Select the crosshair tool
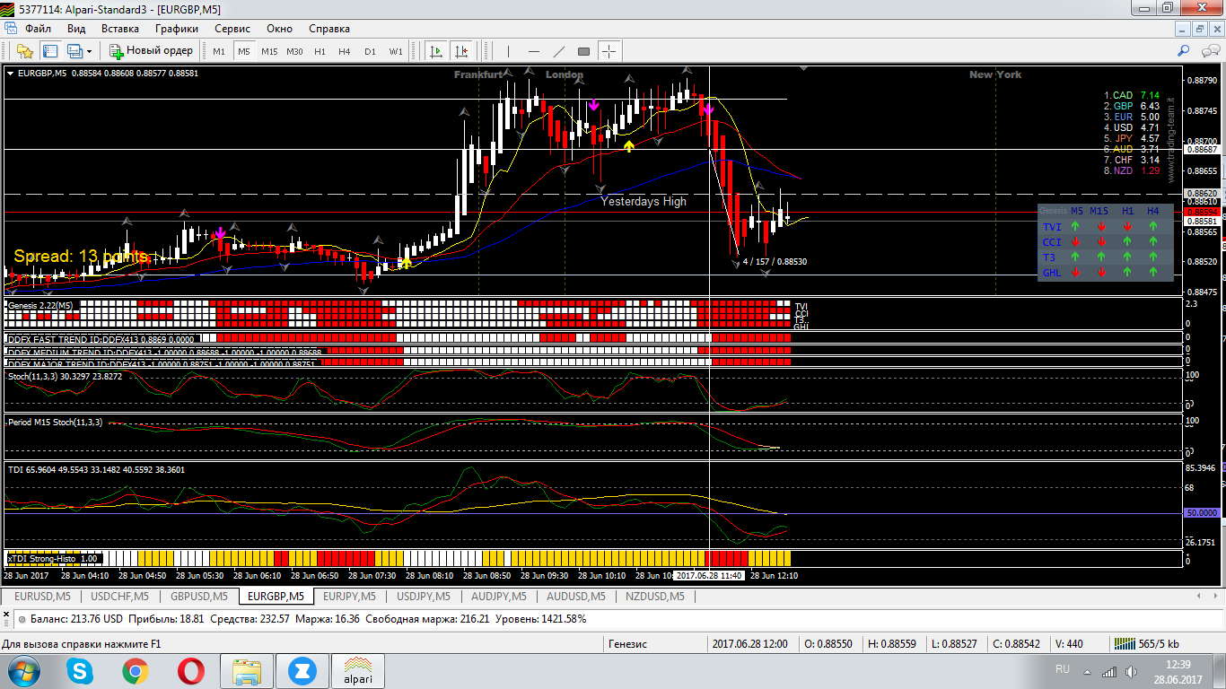 (x=609, y=51)
